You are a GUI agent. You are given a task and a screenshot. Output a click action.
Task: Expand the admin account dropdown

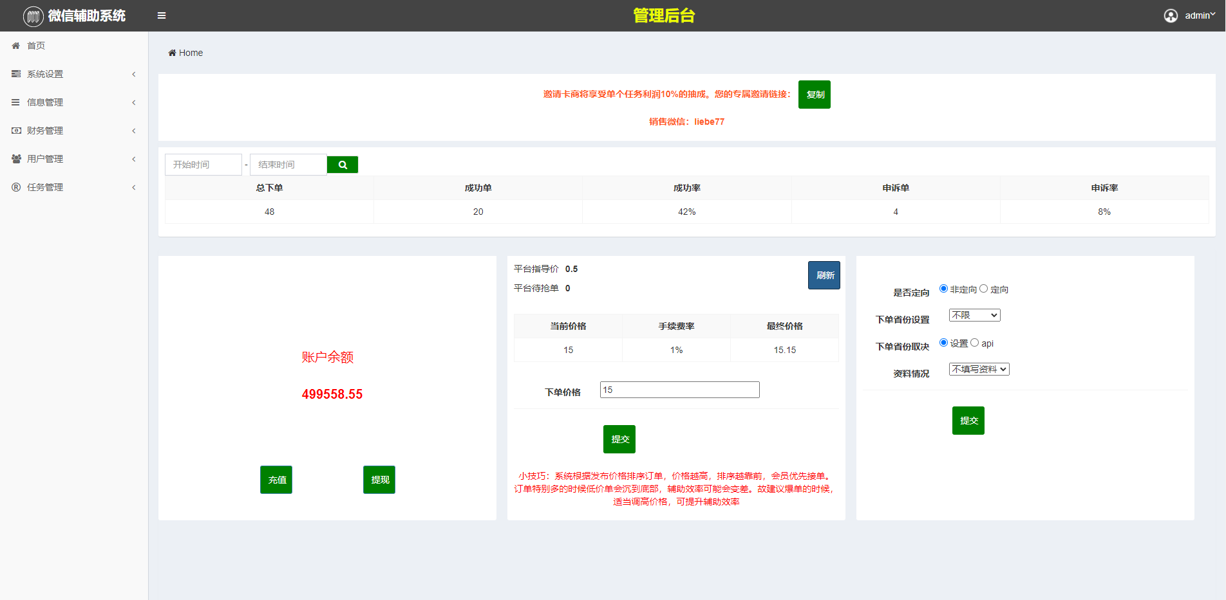[1197, 15]
